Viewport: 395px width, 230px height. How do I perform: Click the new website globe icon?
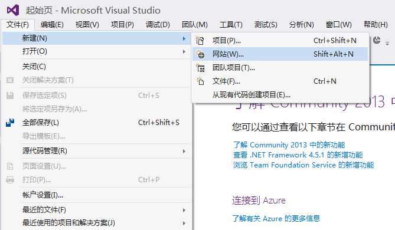pos(200,54)
